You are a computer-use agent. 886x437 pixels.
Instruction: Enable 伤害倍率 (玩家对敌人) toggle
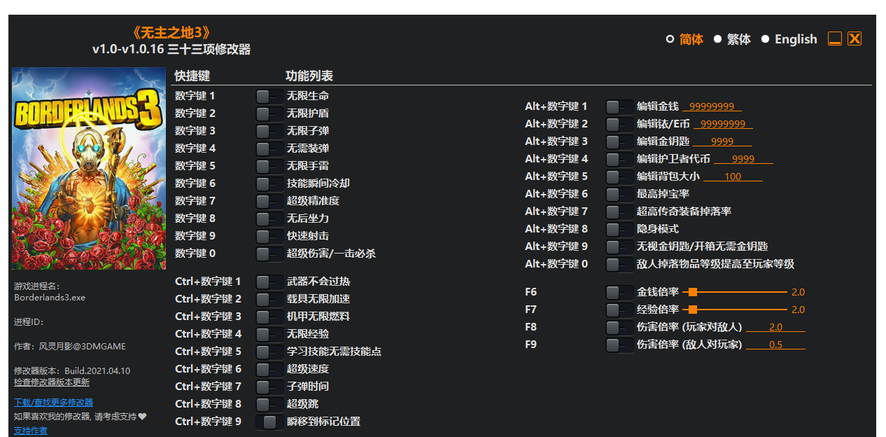619,327
